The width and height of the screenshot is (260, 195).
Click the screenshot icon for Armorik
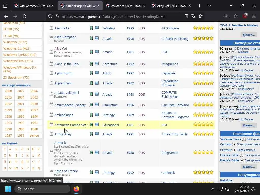97,152
